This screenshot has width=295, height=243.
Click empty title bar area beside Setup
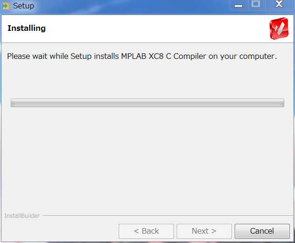click(x=132, y=7)
